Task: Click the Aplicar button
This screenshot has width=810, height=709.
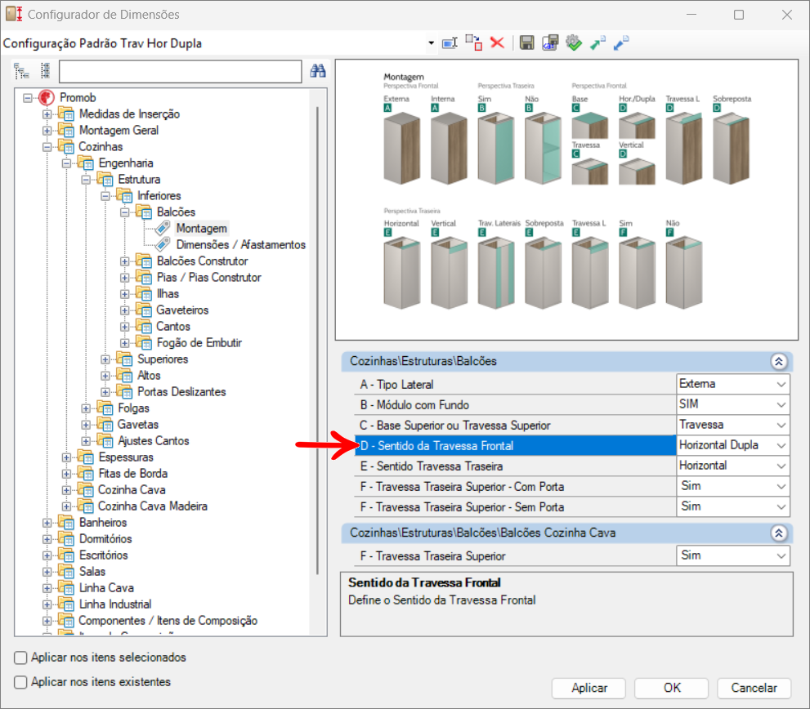Action: pyautogui.click(x=588, y=688)
